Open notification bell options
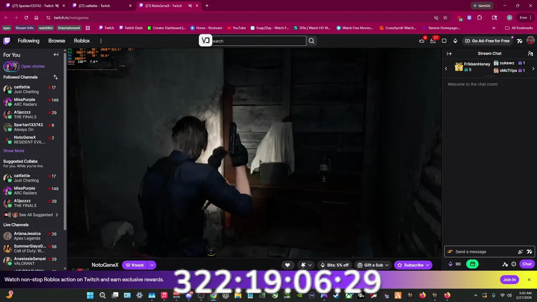This screenshot has width=537, height=302. pos(306,265)
